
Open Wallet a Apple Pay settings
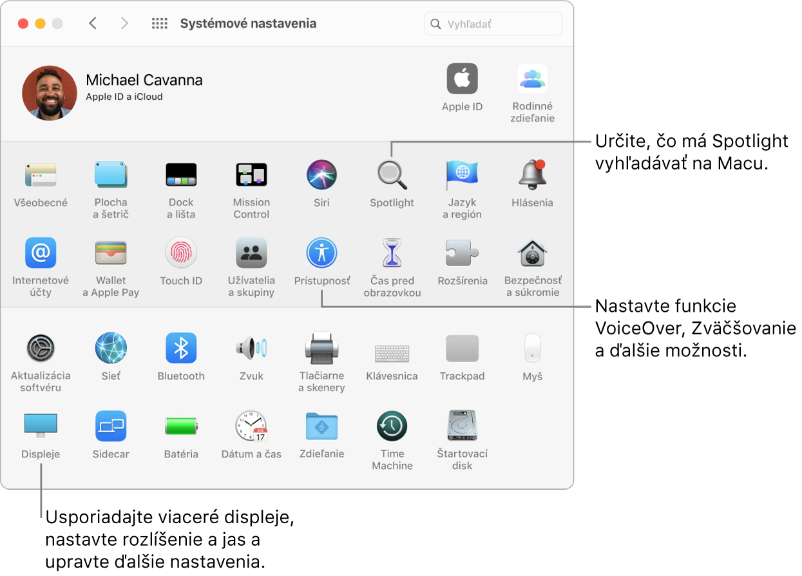(x=111, y=253)
